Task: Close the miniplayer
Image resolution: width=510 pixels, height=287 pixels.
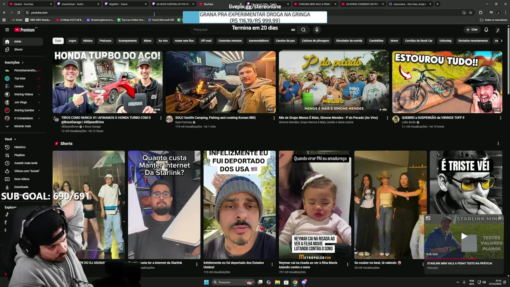Action: point(500,218)
